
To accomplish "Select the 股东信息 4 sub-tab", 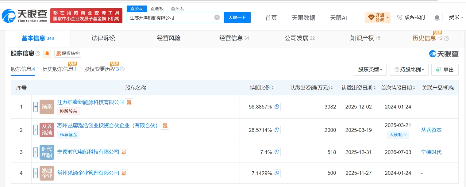I will [x=23, y=69].
